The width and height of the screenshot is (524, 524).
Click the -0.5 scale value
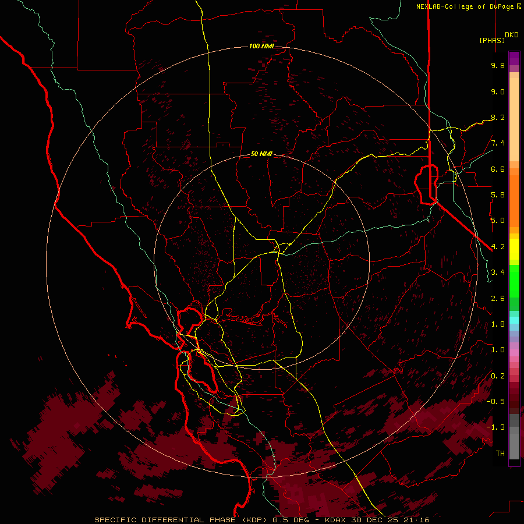coord(495,402)
